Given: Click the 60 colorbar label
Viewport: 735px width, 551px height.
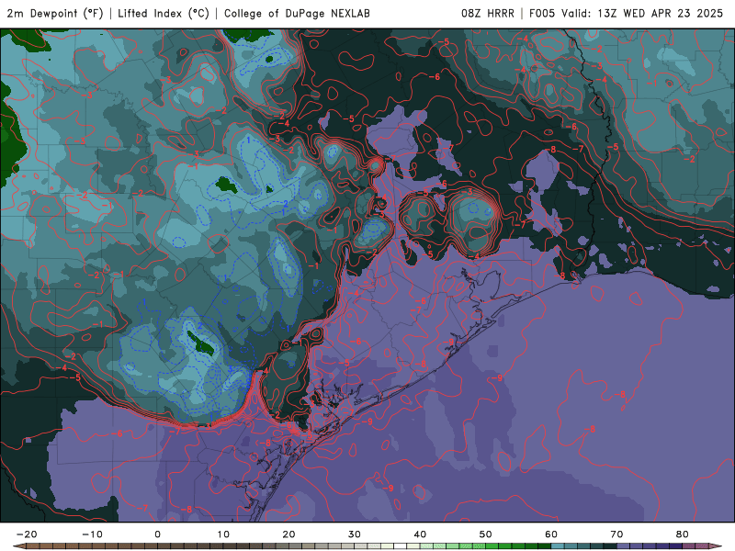Looking at the screenshot, I should (x=551, y=534).
